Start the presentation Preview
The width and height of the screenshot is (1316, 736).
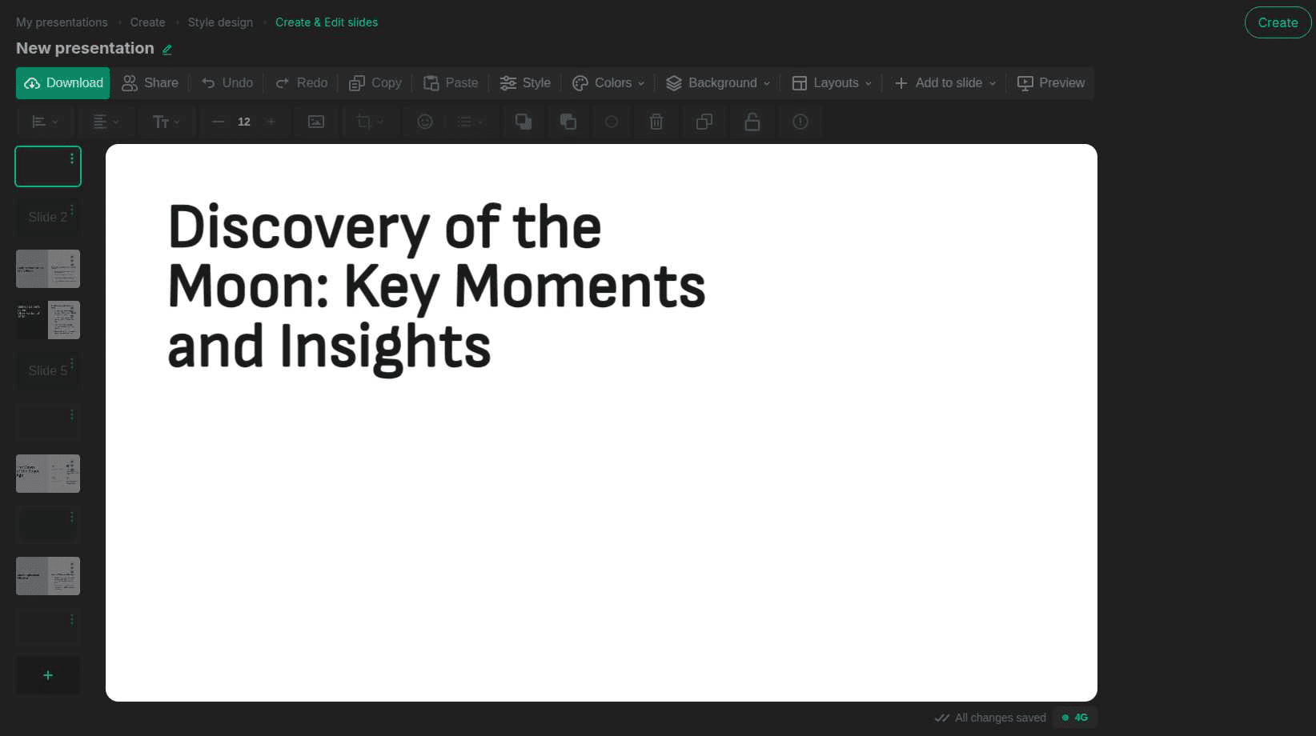(x=1050, y=82)
